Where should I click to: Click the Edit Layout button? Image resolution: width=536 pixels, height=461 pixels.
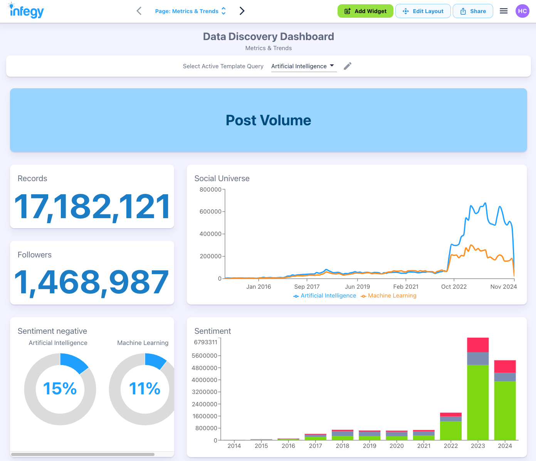click(x=423, y=11)
